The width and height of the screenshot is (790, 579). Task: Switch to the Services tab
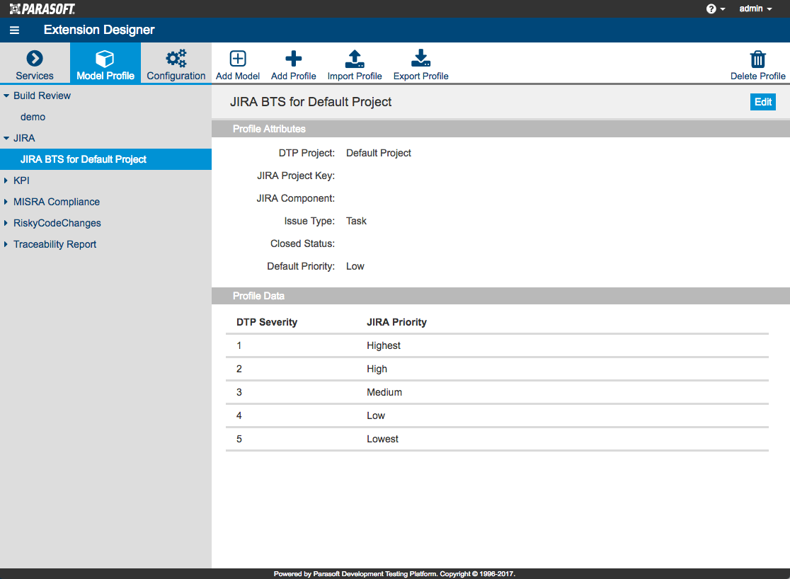pos(35,63)
